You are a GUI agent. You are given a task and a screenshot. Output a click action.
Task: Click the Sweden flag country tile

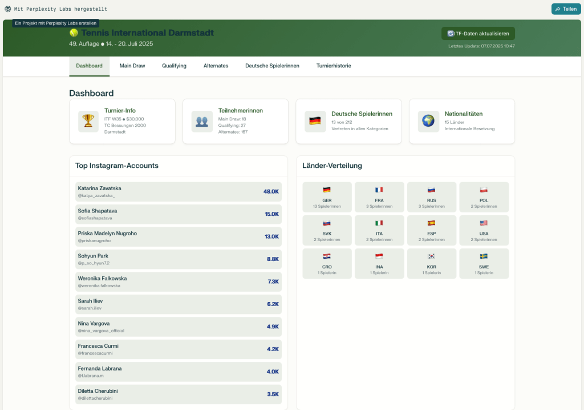click(484, 263)
